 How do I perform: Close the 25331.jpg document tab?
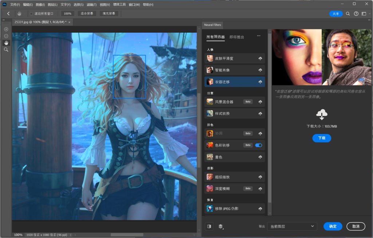point(70,22)
